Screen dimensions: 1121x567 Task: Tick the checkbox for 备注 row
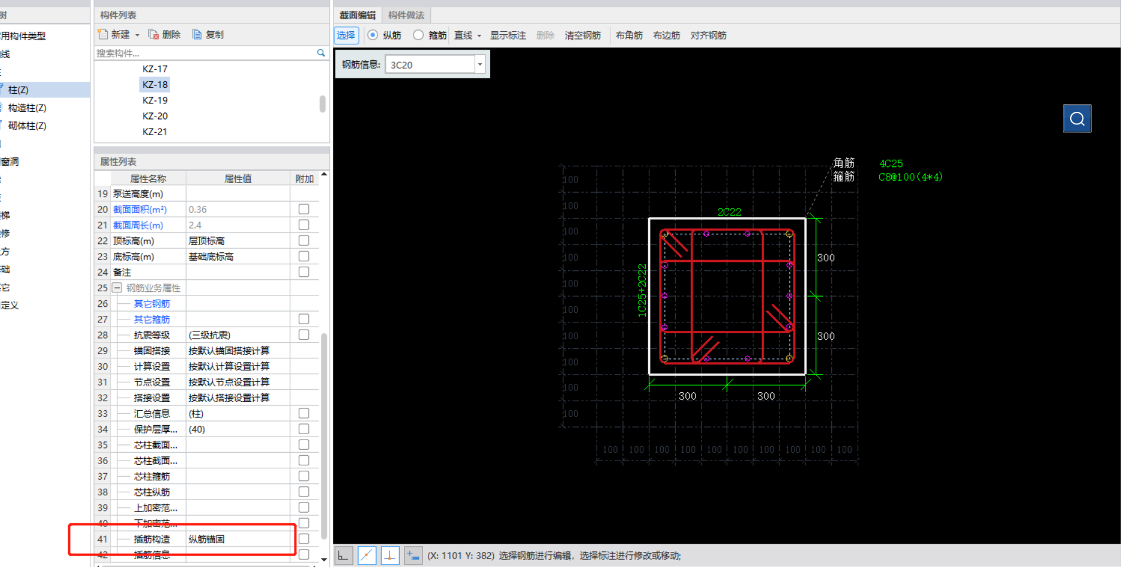click(304, 272)
